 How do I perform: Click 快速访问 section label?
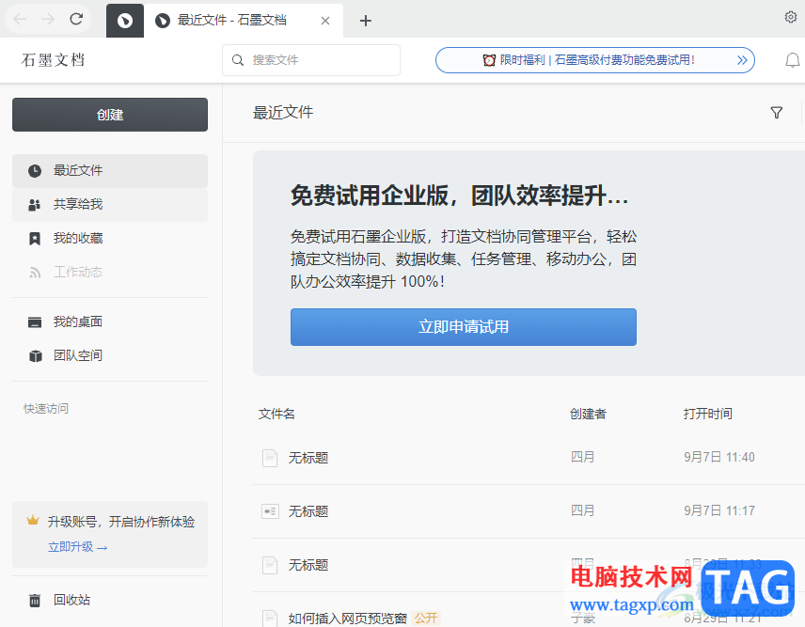click(x=46, y=408)
